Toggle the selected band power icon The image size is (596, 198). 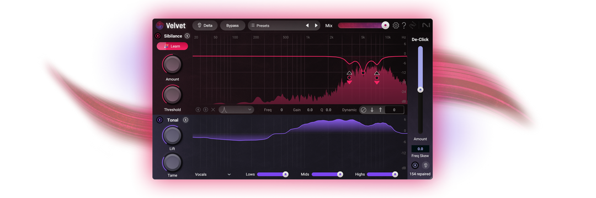tap(198, 110)
